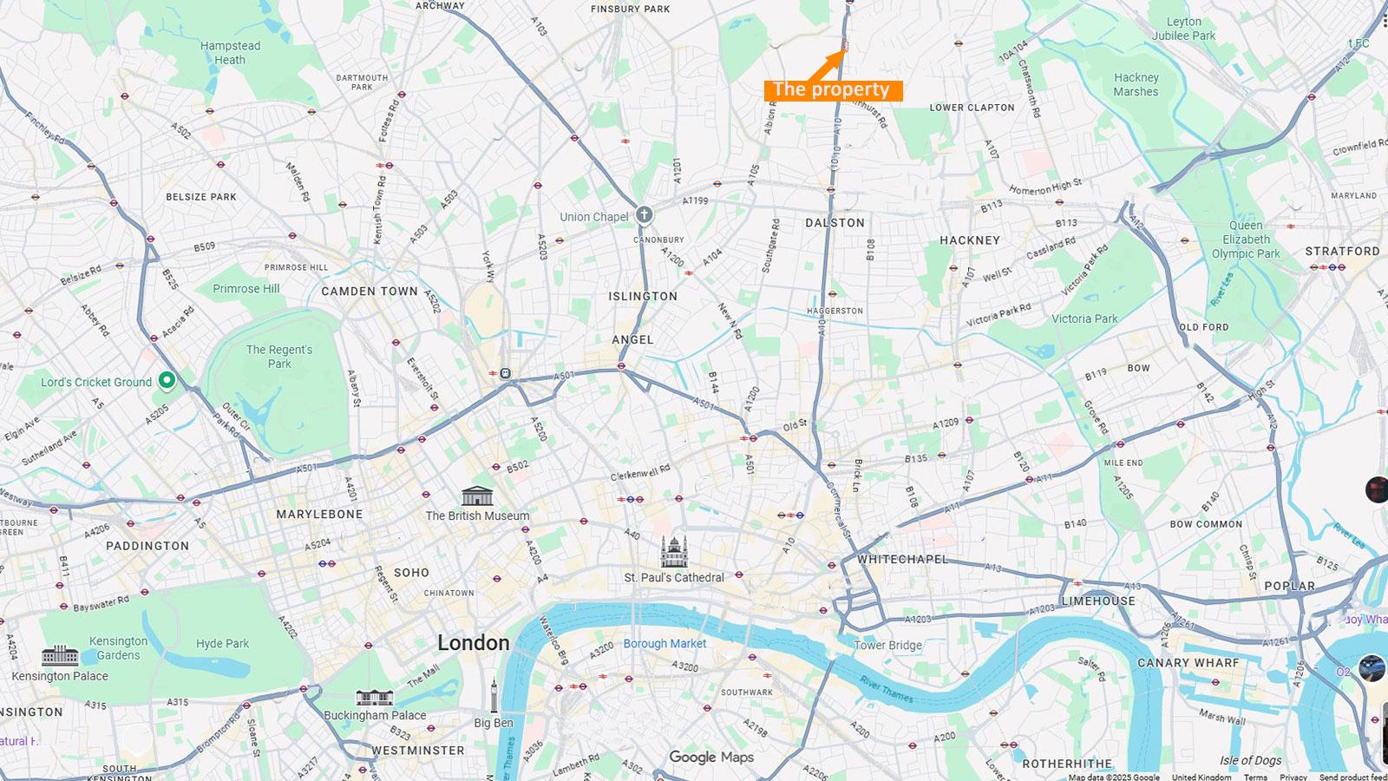Open the Terms link in footer
Viewport: 1388px width, 781px height.
coord(1255,777)
